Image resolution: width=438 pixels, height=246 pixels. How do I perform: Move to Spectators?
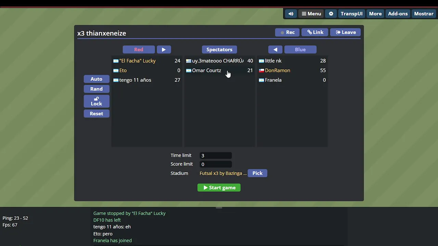pyautogui.click(x=219, y=50)
